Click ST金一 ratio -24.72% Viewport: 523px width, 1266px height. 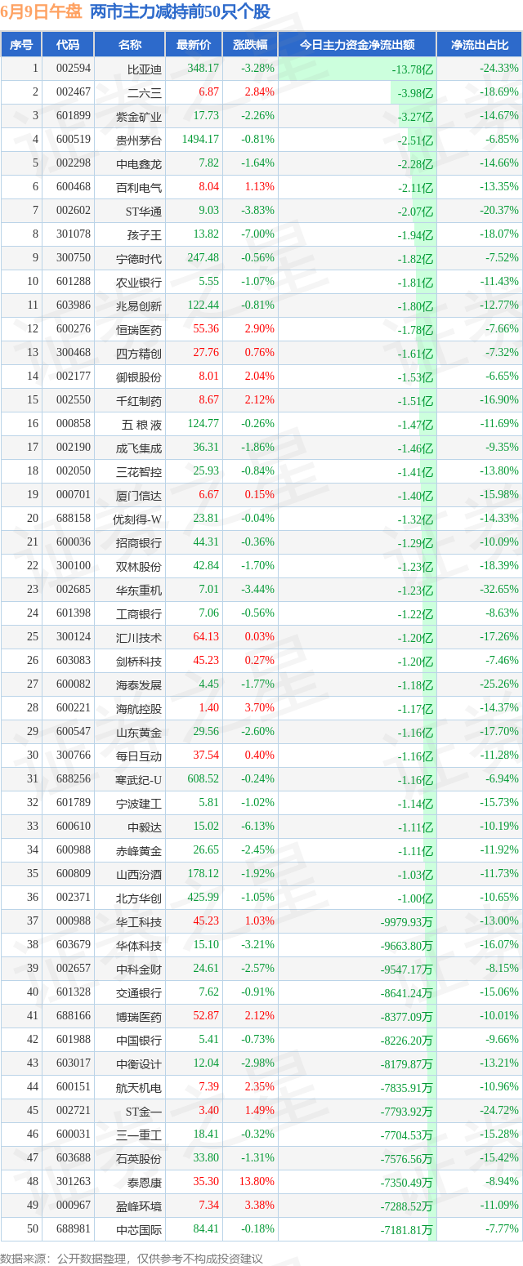tap(499, 1111)
